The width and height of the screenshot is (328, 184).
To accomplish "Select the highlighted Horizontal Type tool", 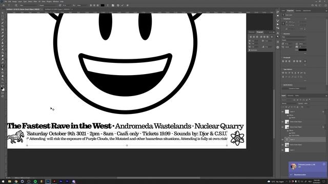I will (x=3, y=66).
